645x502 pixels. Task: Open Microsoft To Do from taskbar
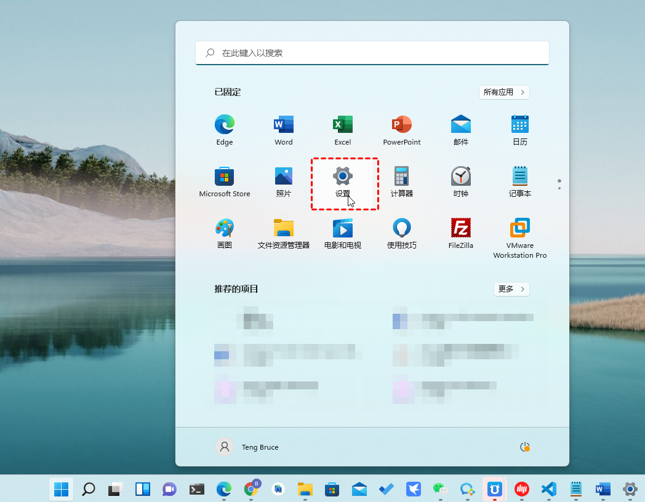[x=387, y=489]
